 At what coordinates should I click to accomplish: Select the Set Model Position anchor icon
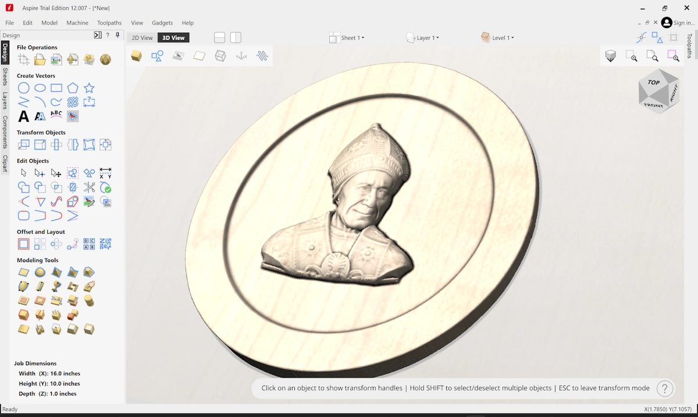241,55
